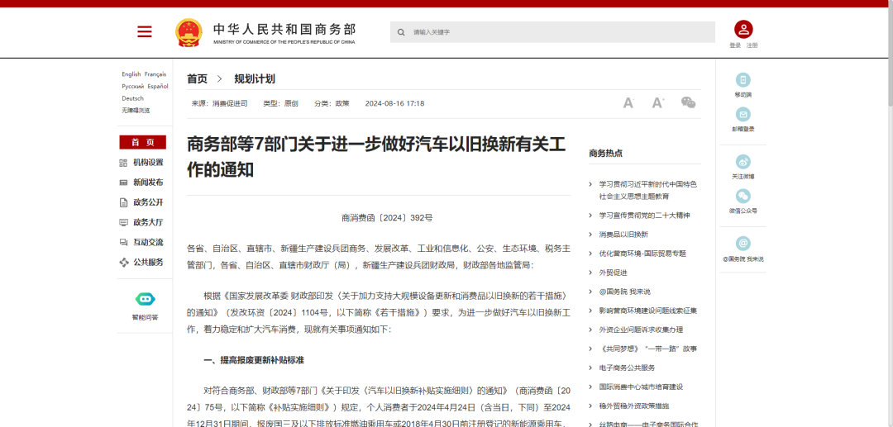This screenshot has height=427, width=893.
Task: Switch language to English
Action: pos(131,74)
